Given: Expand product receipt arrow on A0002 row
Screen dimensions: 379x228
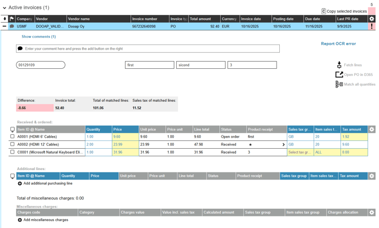Looking at the screenshot, I should [x=283, y=145].
